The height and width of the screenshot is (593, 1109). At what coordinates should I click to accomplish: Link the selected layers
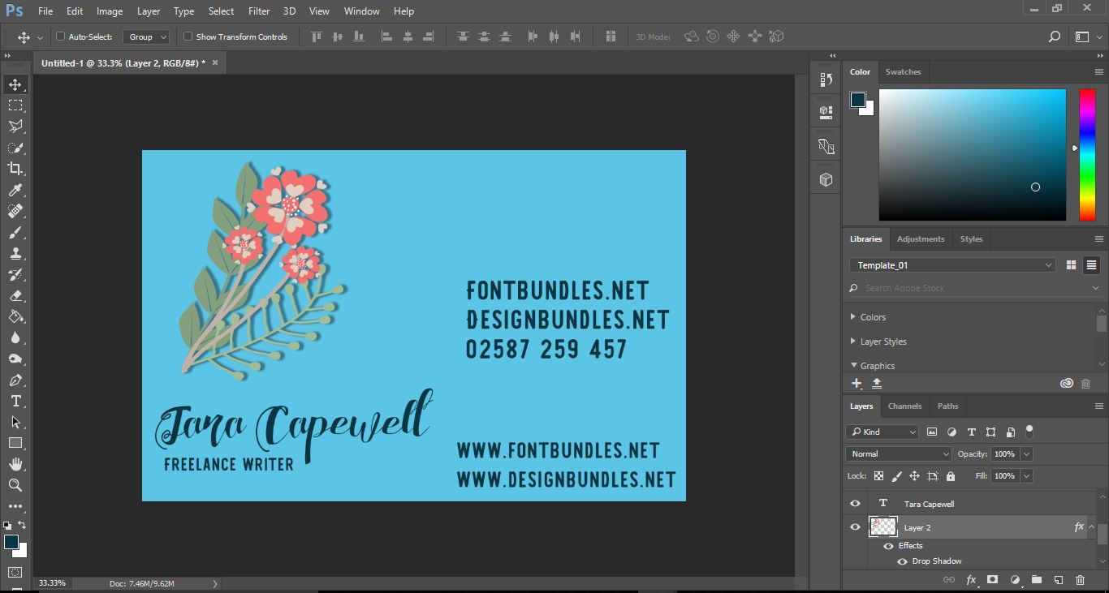point(948,580)
